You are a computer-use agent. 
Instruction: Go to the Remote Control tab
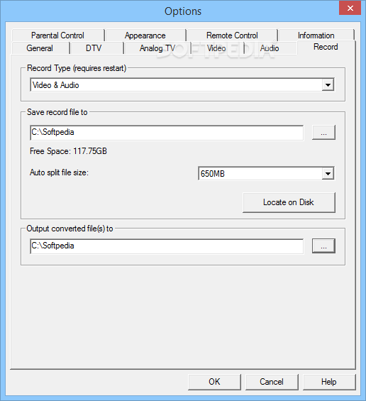tap(232, 35)
